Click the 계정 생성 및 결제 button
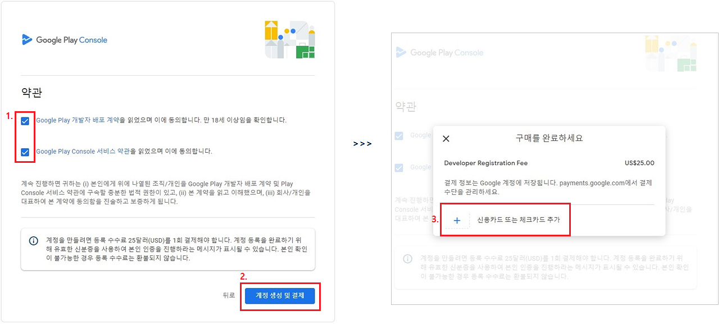The height and width of the screenshot is (324, 722). tap(280, 295)
